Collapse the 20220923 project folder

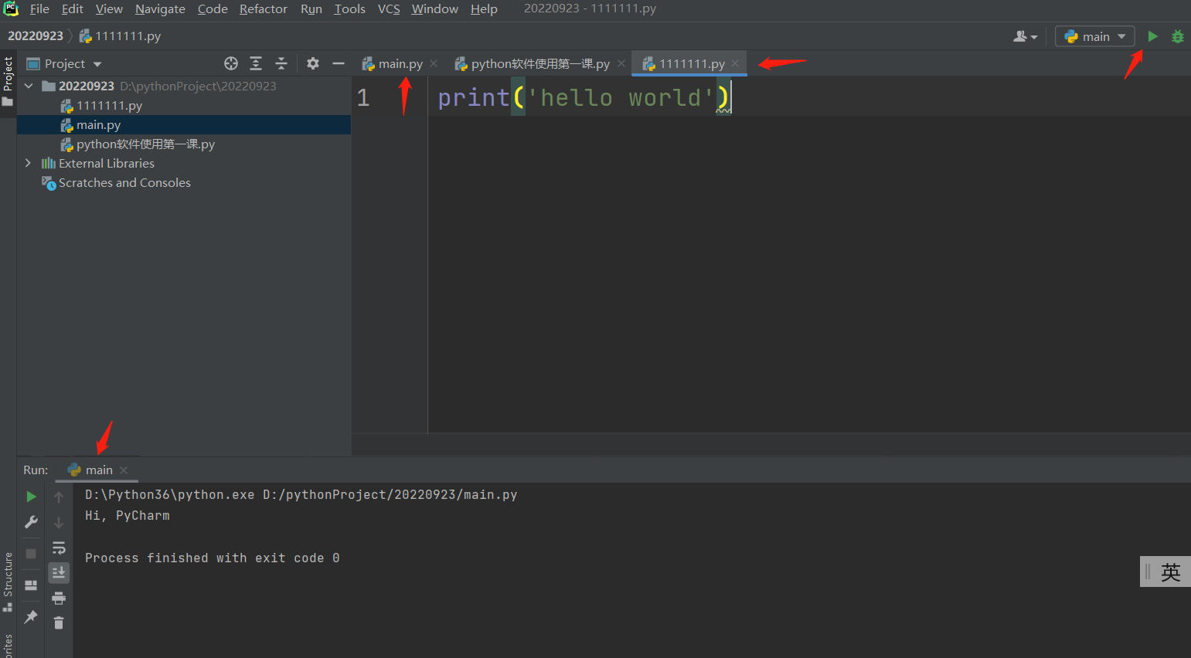[29, 86]
